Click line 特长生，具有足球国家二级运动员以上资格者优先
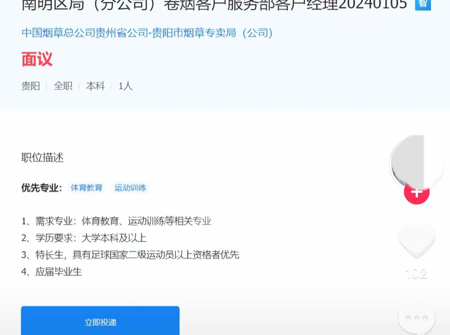 (x=130, y=255)
